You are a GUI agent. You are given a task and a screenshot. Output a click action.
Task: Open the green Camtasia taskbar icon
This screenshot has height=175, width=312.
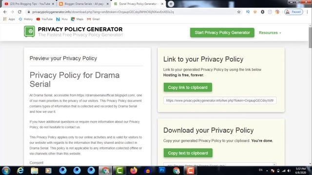click(119, 171)
